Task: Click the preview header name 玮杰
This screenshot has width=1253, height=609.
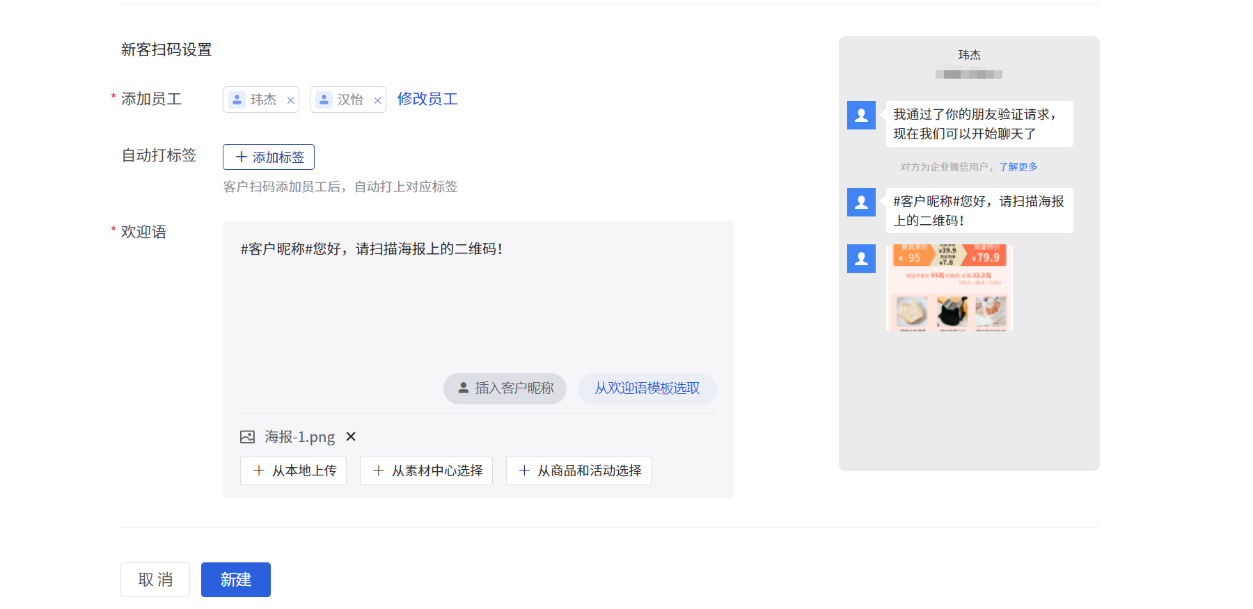Action: point(969,55)
